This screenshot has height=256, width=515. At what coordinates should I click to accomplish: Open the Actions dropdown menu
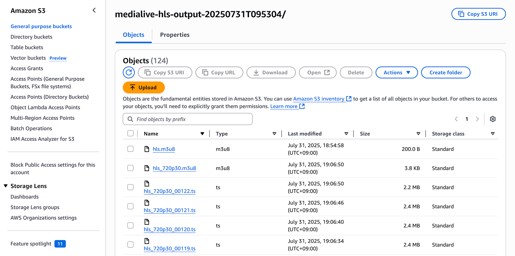click(x=397, y=72)
